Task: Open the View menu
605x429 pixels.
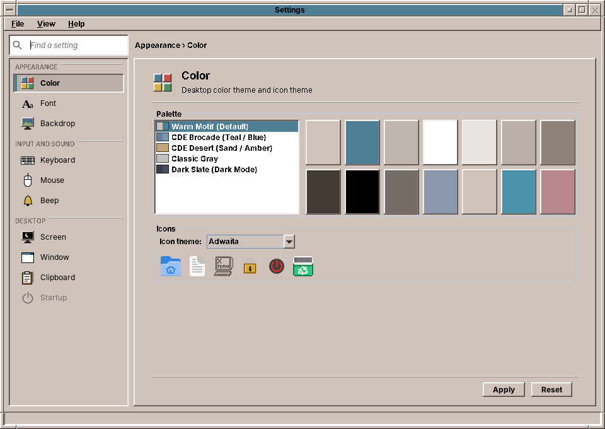Action: (x=46, y=24)
